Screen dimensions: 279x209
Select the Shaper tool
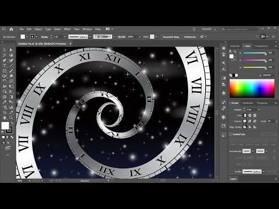coord(5,76)
